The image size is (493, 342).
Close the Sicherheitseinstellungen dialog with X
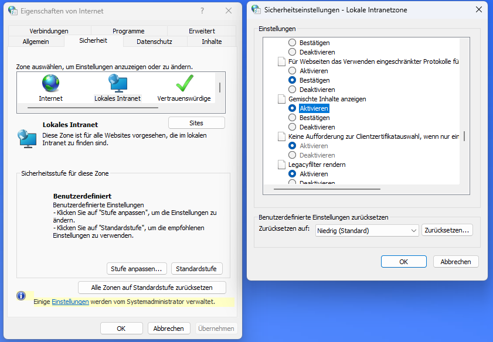(480, 10)
